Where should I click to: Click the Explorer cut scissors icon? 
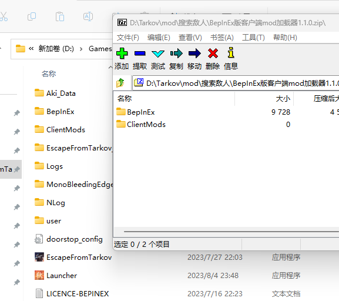pos(4,16)
